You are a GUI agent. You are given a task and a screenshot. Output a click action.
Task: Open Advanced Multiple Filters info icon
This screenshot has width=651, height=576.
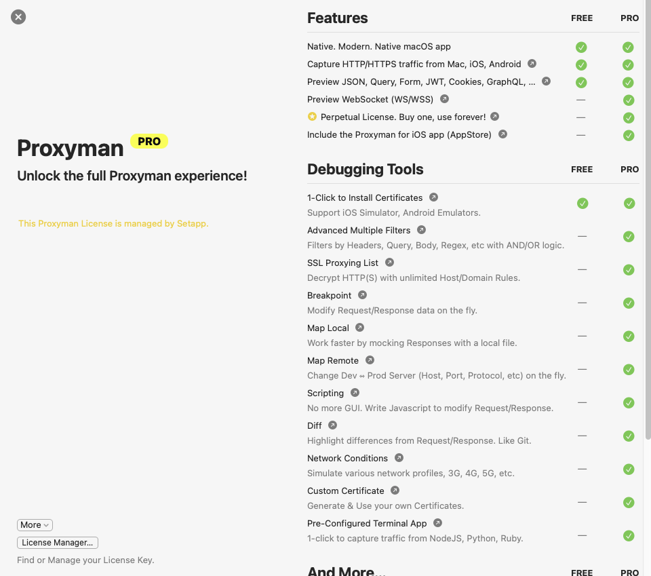[x=421, y=230]
